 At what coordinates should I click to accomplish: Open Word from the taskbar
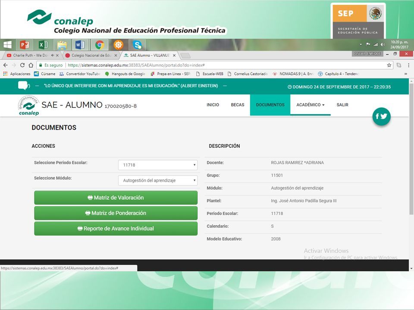81,45
